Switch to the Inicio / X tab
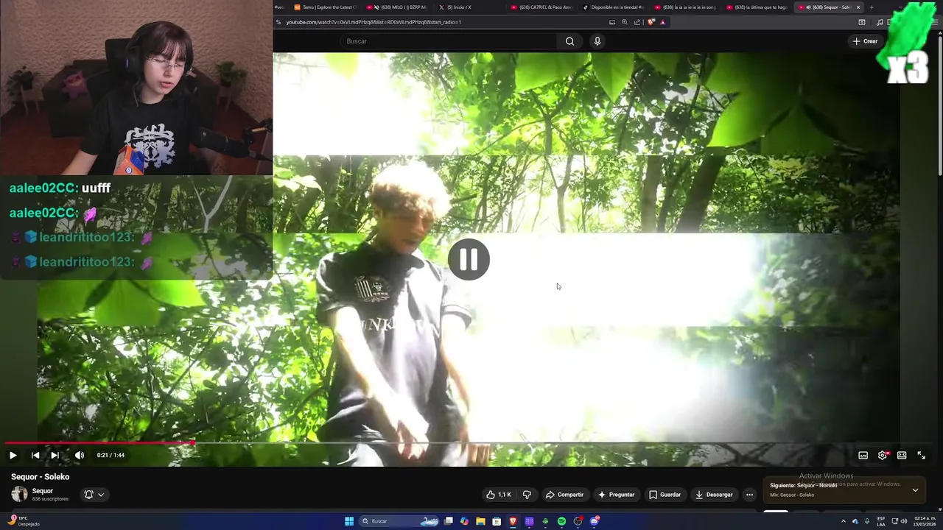 pyautogui.click(x=471, y=7)
